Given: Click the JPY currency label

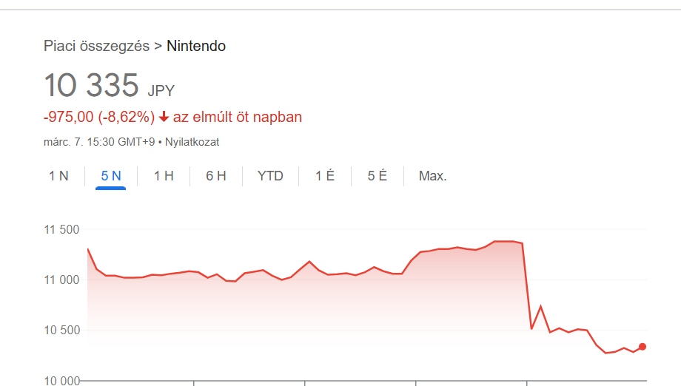Looking at the screenshot, I should click(x=161, y=91).
